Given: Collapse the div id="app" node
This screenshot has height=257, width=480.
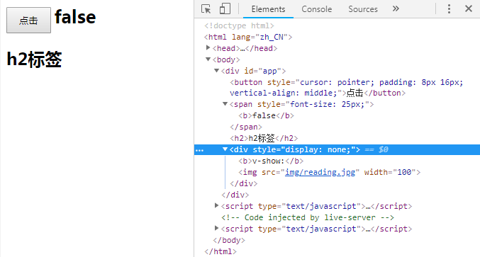Looking at the screenshot, I should [216, 71].
